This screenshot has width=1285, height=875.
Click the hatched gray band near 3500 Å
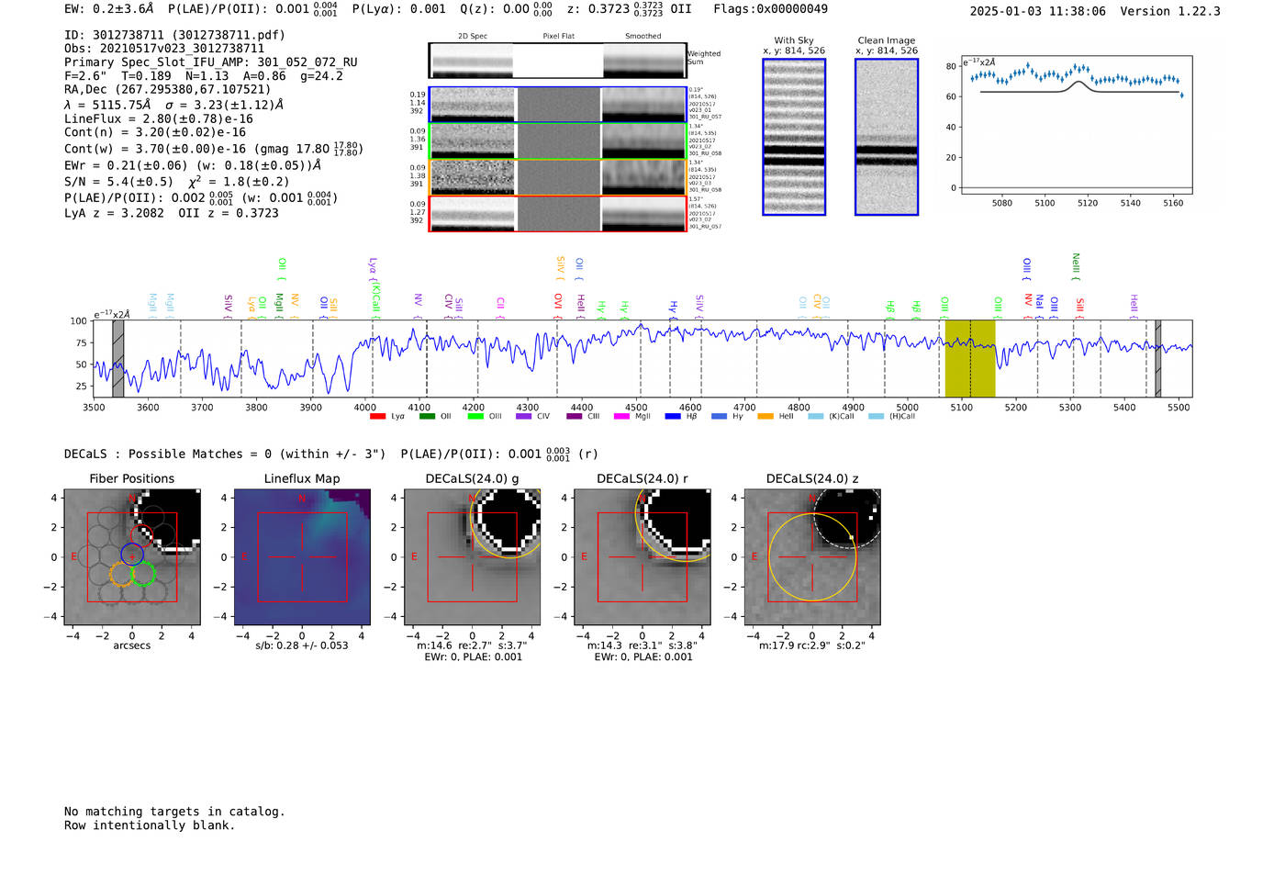tap(117, 359)
